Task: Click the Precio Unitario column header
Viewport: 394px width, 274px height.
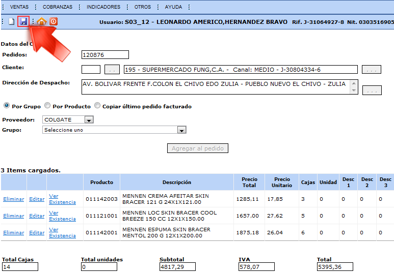Action: (282, 182)
